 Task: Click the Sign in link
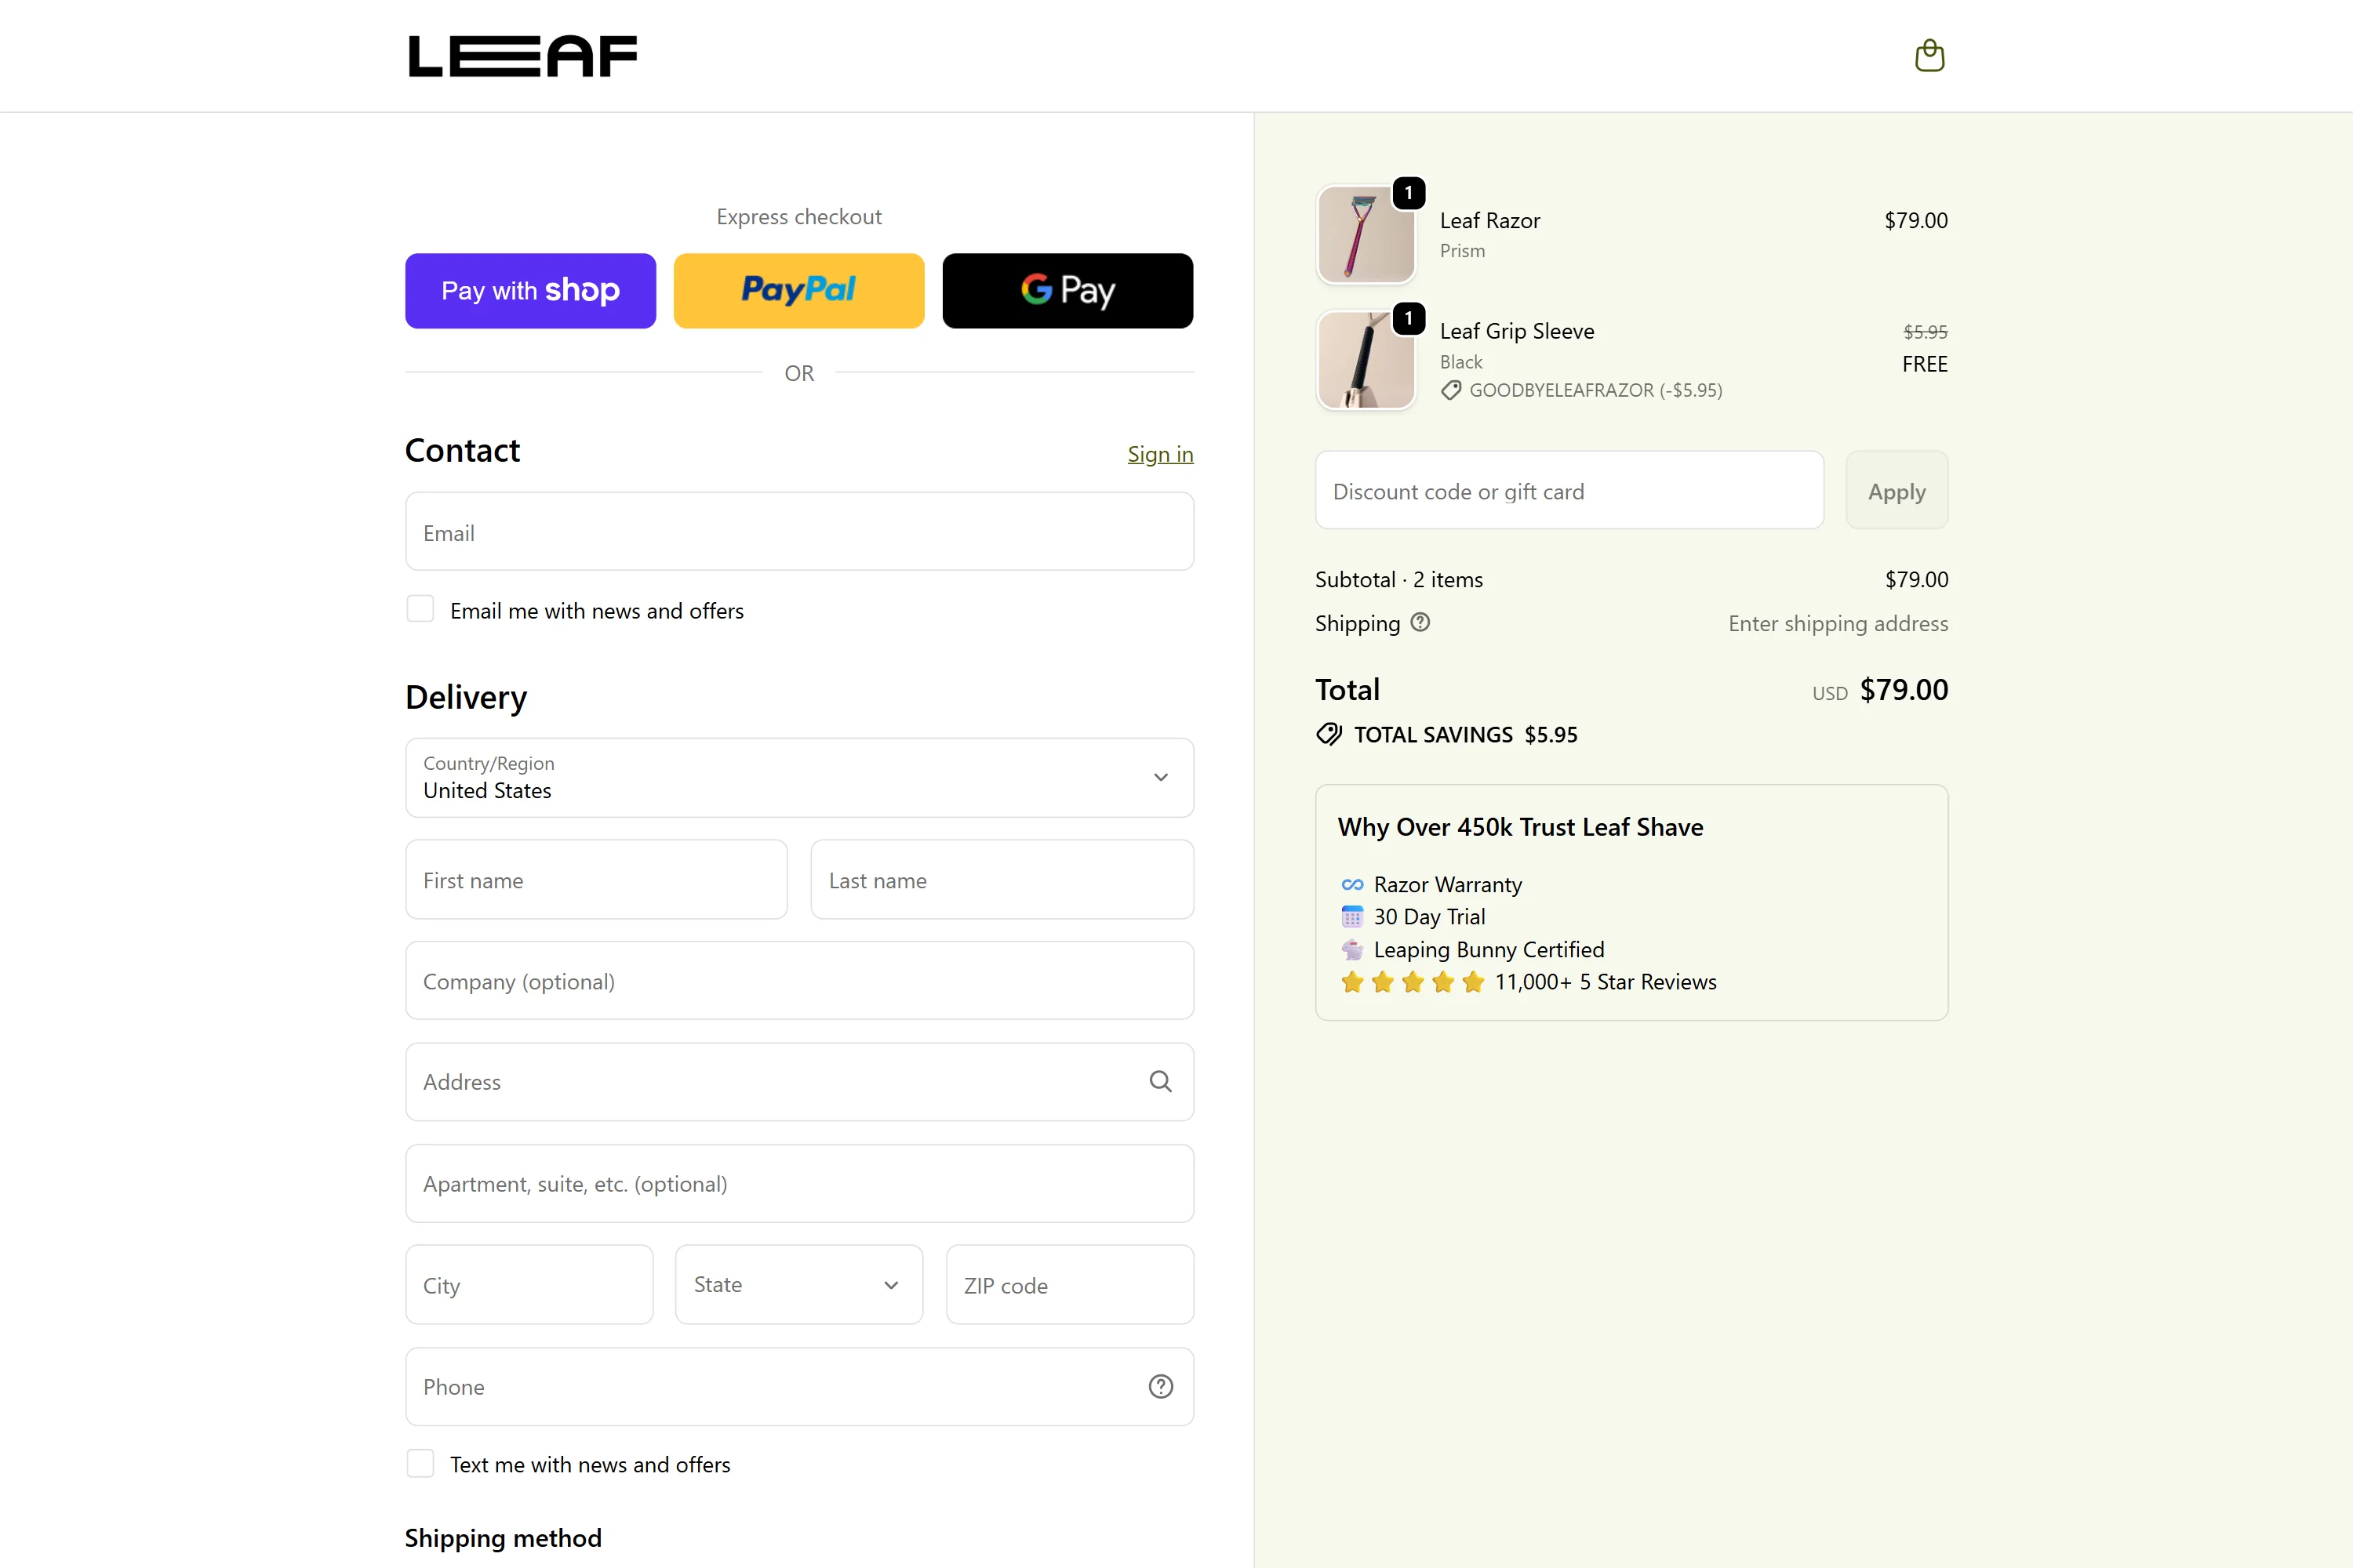pyautogui.click(x=1159, y=454)
